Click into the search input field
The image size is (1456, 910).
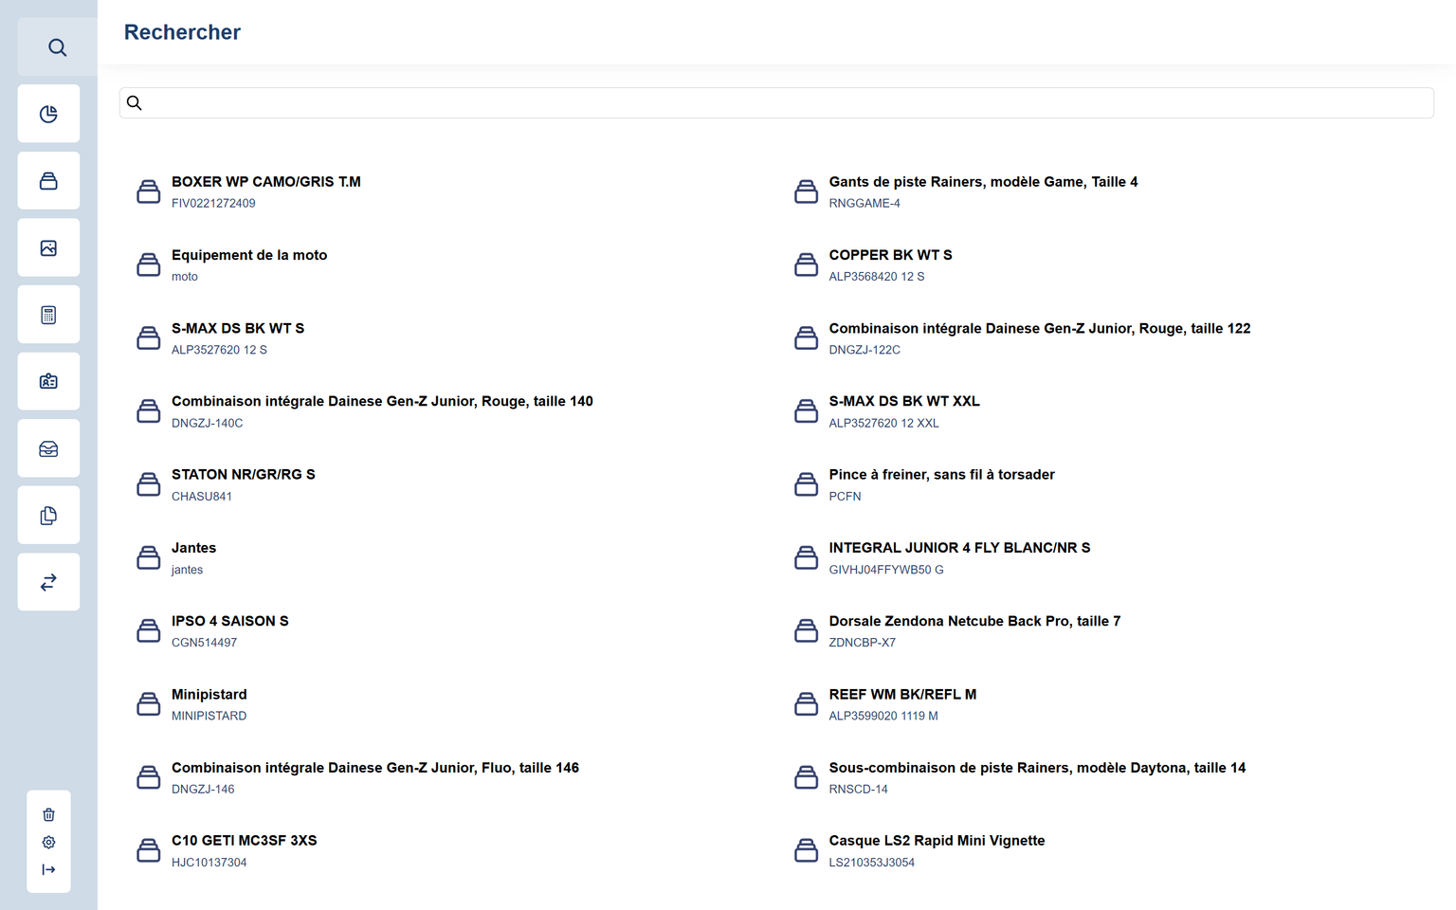(x=775, y=103)
